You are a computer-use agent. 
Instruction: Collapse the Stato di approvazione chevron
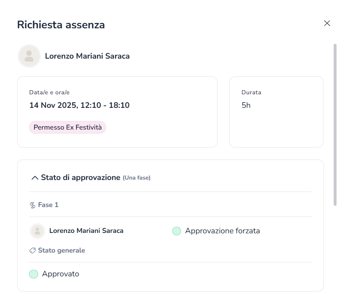pos(35,178)
